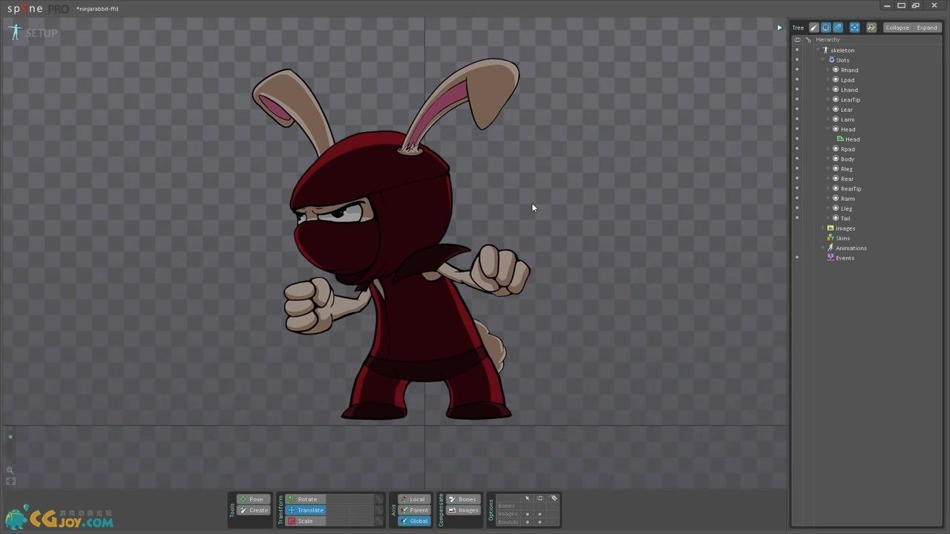Click the eye column header icon

tap(798, 39)
